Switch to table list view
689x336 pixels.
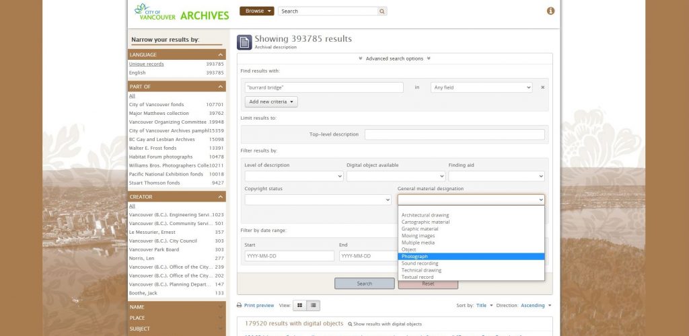pyautogui.click(x=313, y=306)
